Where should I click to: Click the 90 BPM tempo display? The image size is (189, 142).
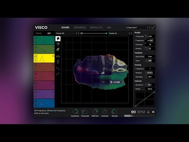coord(138,112)
